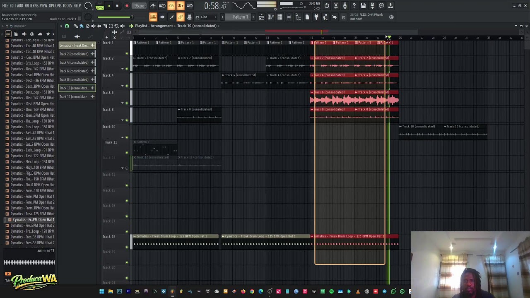Click the main volume knob
Image resolution: width=530 pixels, height=298 pixels.
click(88, 6)
